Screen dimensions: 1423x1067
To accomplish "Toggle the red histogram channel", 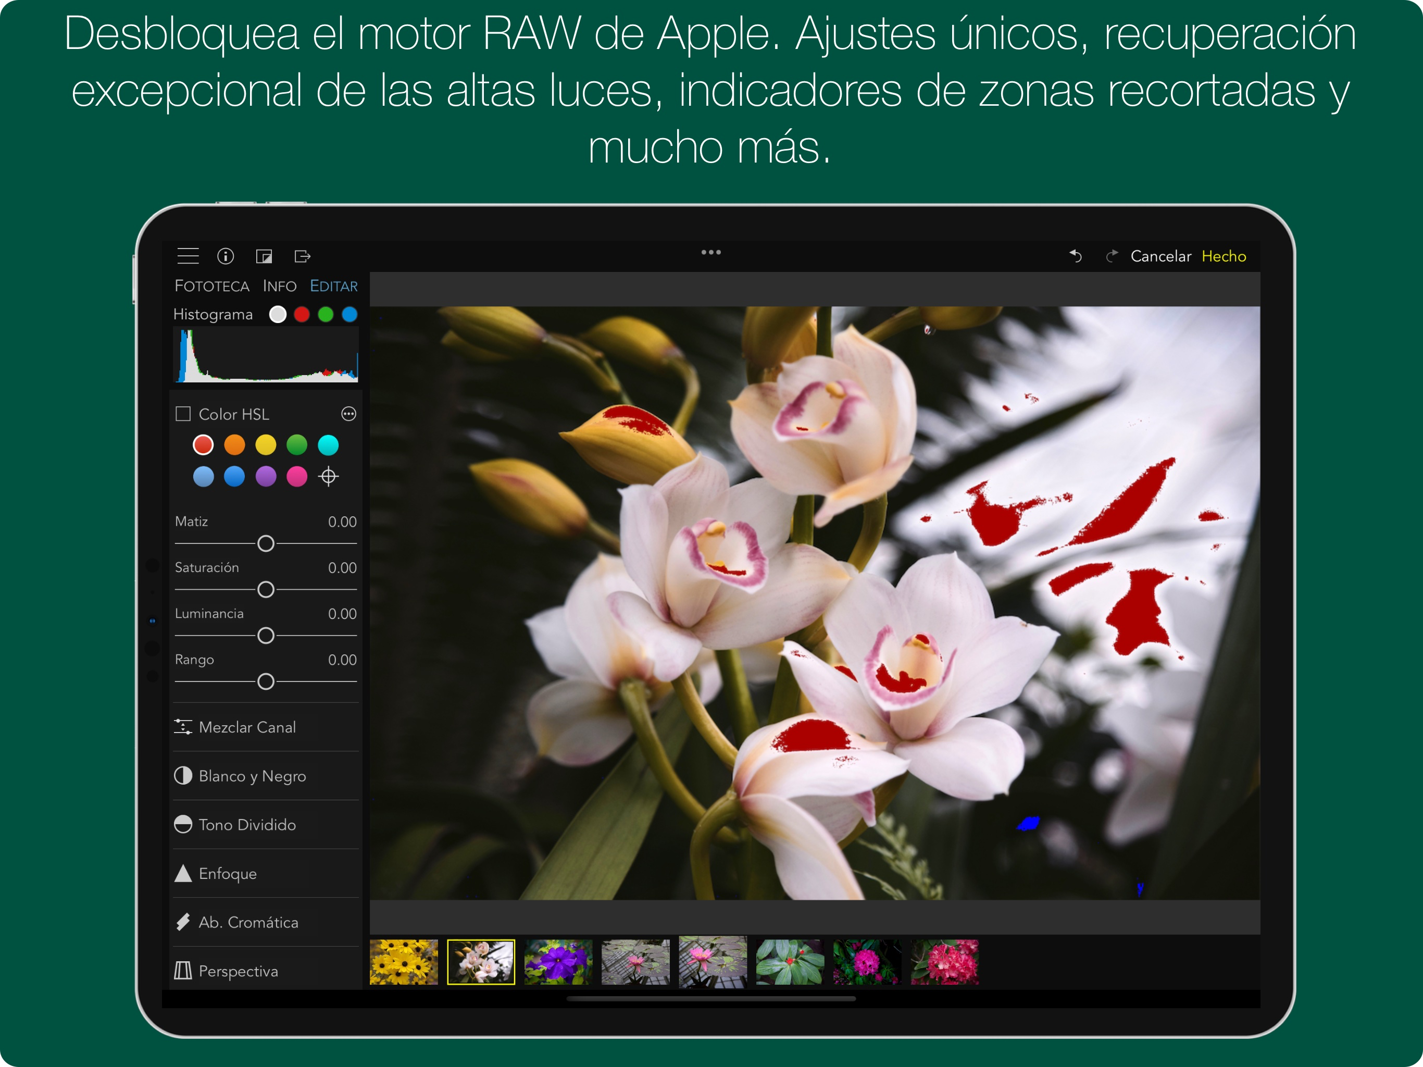I will [302, 314].
